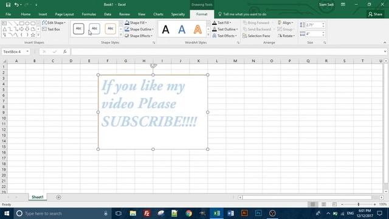Viewport: 389px width, 219px height.
Task: Select the five-point star shape
Action: pyautogui.click(x=33, y=35)
